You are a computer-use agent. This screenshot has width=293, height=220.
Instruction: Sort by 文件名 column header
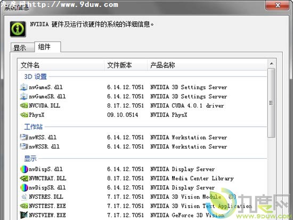(61, 65)
